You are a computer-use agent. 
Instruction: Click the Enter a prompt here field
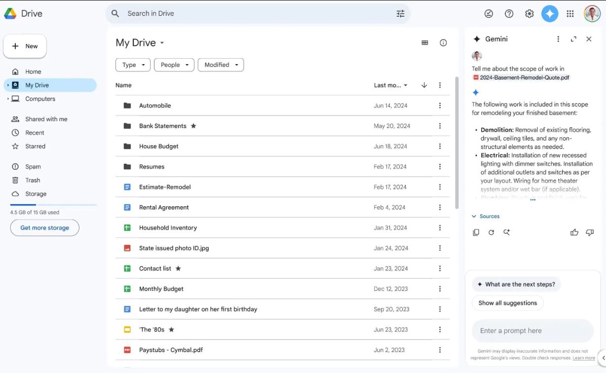(532, 331)
